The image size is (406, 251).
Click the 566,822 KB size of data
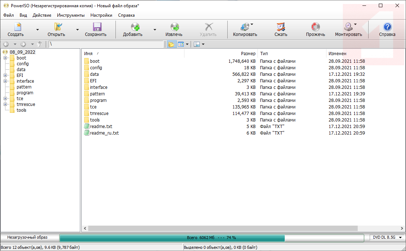coord(244,74)
